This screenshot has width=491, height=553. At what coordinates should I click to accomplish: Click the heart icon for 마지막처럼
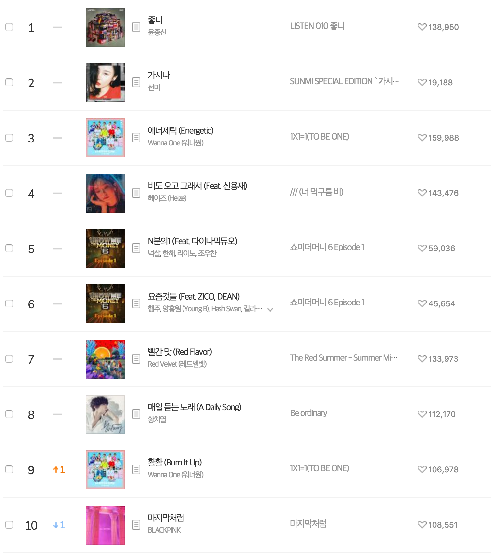422,525
